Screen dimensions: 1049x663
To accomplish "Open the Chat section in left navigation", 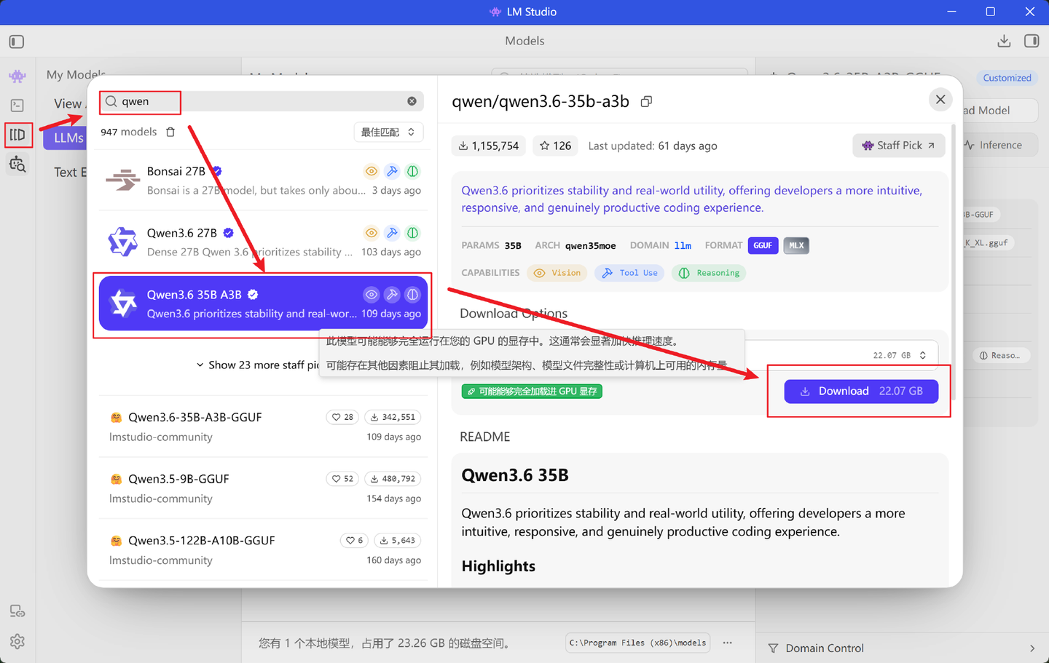I will click(x=17, y=76).
